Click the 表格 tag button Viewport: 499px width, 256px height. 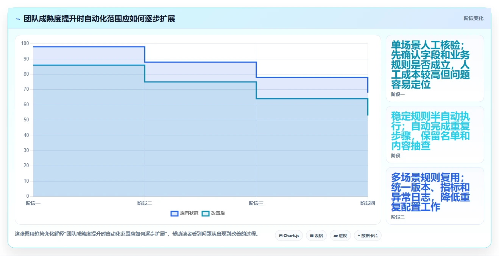coord(316,236)
